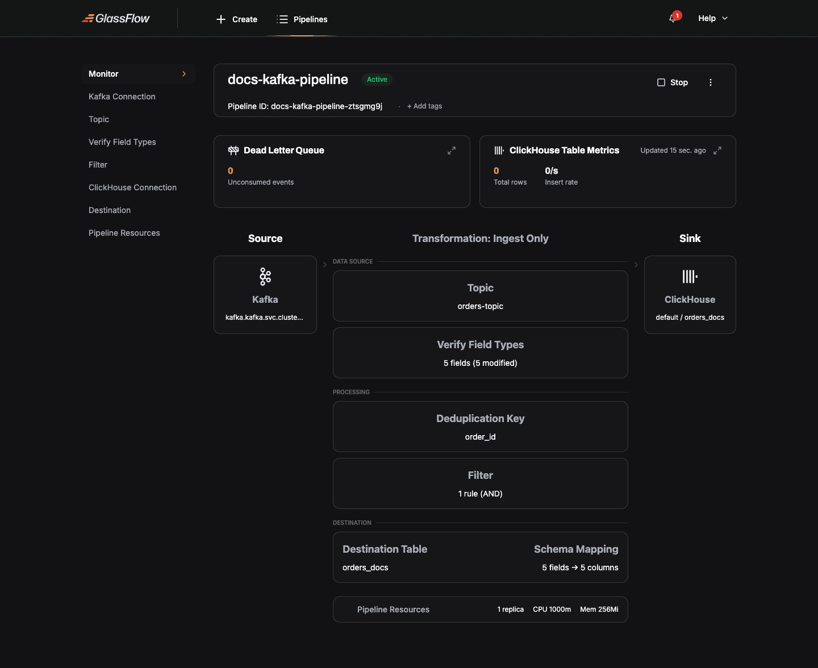Click the 1 replica value
This screenshot has height=668, width=818.
511,609
